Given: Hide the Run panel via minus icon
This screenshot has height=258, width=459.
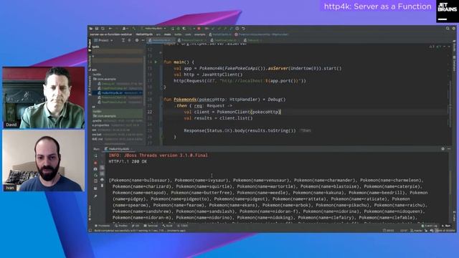Looking at the screenshot, I should pyautogui.click(x=450, y=149).
